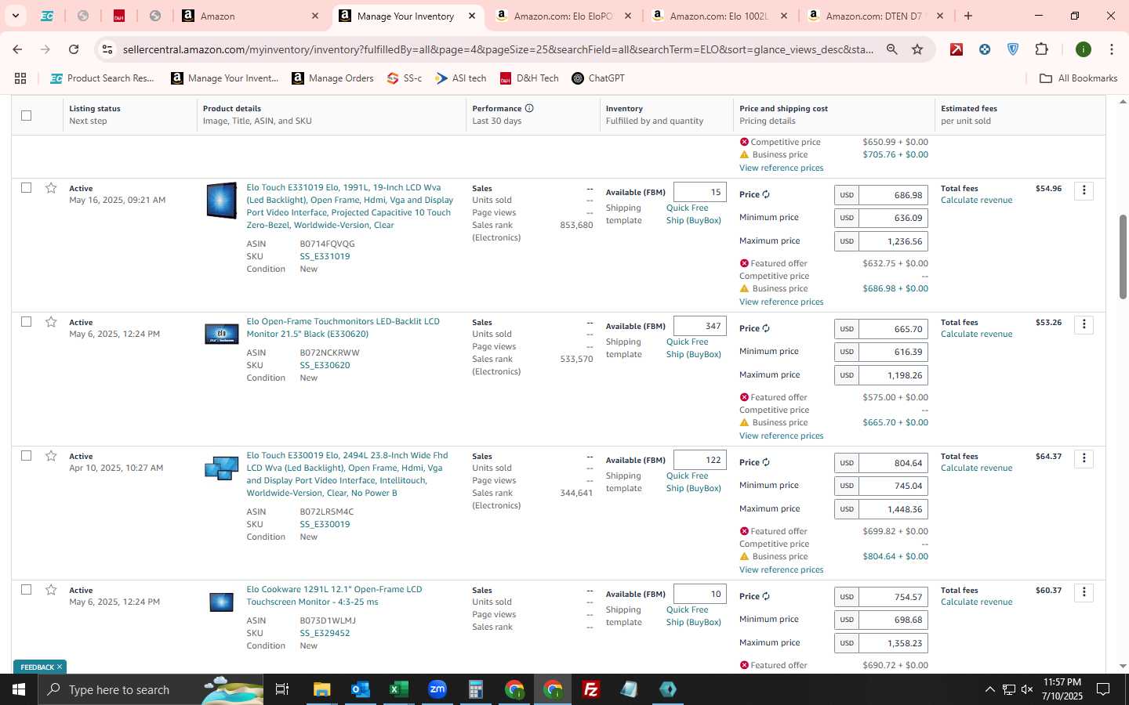Open All Bookmarks folder
This screenshot has height=705, width=1129.
(1078, 78)
